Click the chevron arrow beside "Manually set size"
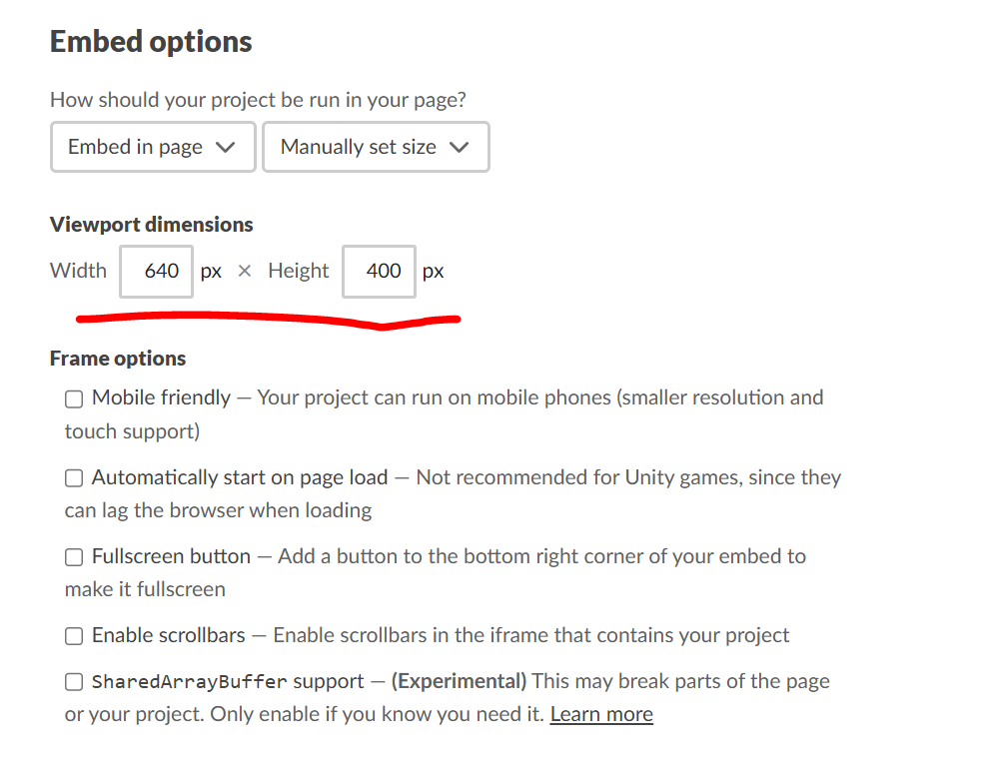Viewport: 982px width, 770px height. (x=460, y=148)
